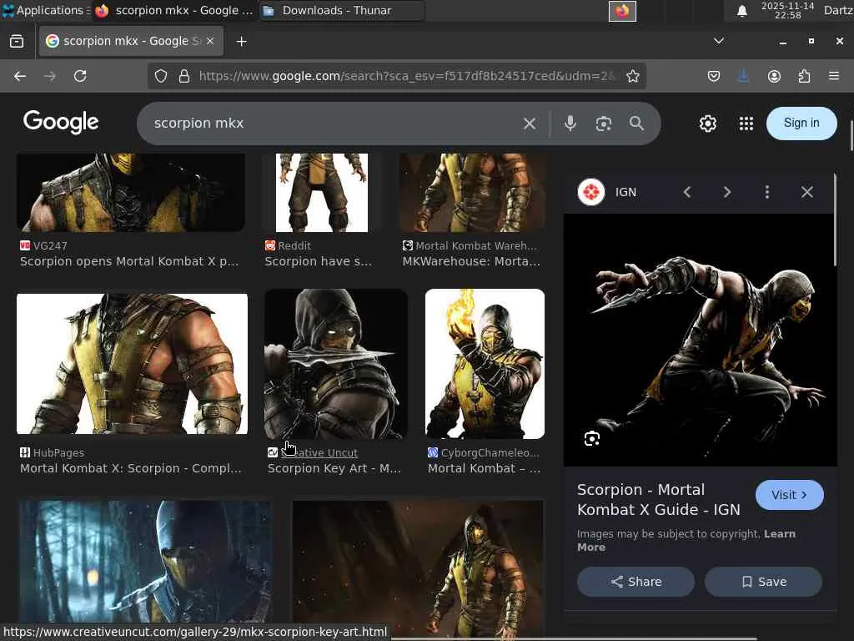Open the Creative Uncut key art thumbnail

336,364
